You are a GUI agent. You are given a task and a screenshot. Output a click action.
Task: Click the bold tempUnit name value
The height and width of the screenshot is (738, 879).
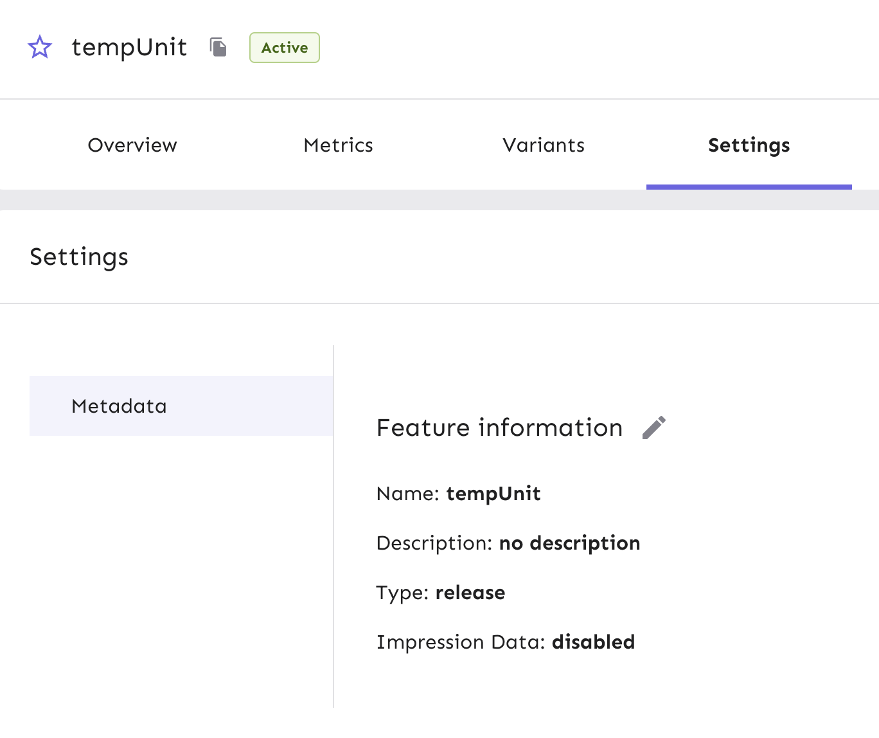point(493,494)
